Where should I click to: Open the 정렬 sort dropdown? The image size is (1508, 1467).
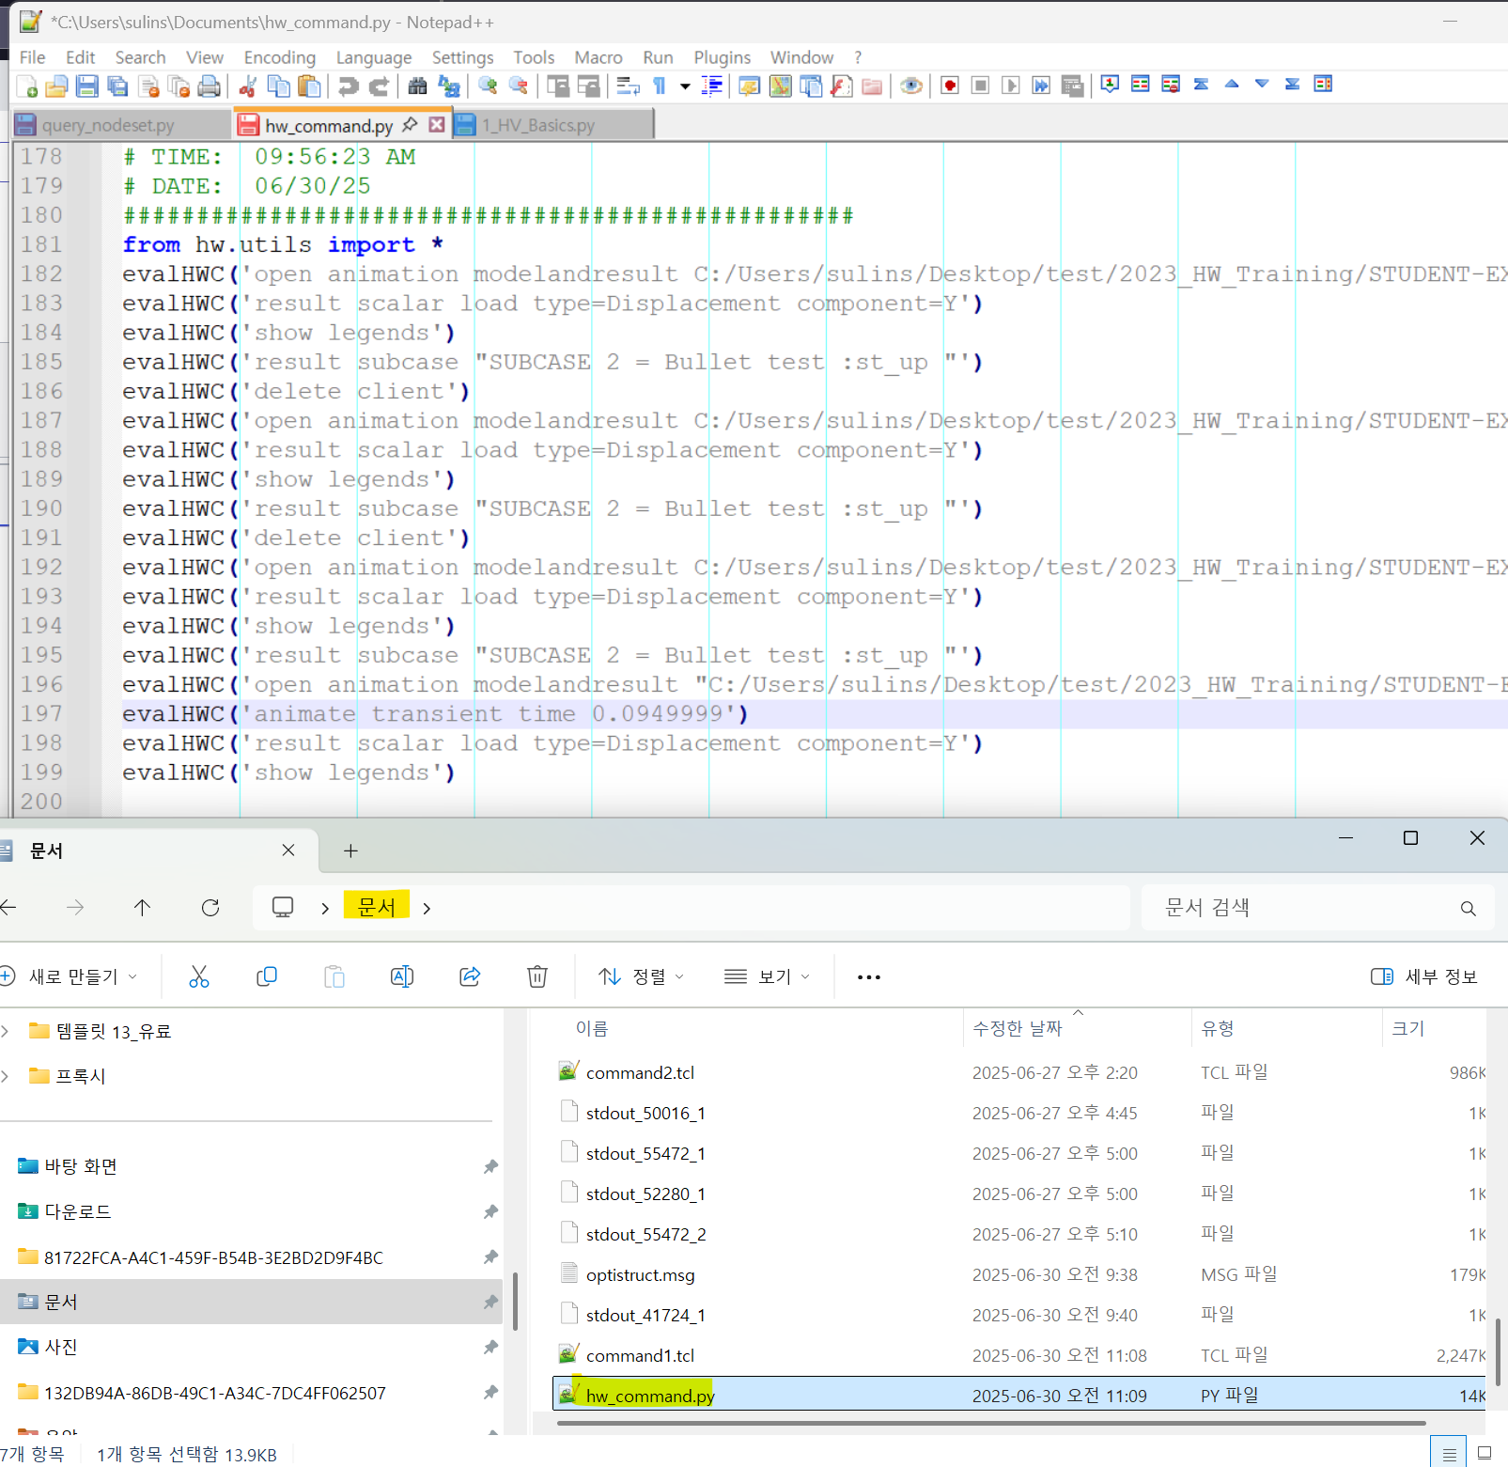pos(642,976)
